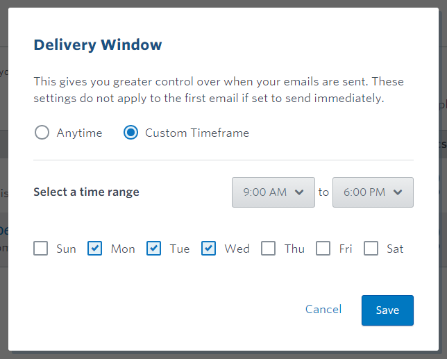Enable the Sat checkbox

pos(371,249)
